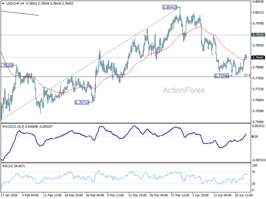Select the 0.80410 high price label
The width and height of the screenshot is (266, 199).
(169, 7)
